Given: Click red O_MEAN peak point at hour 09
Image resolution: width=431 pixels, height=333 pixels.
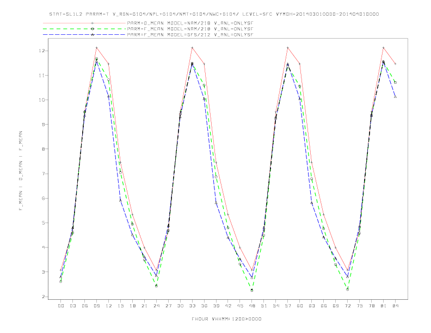Looking at the screenshot, I should click(x=96, y=48).
